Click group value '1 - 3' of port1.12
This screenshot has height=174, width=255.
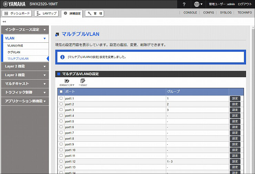coord(170,162)
